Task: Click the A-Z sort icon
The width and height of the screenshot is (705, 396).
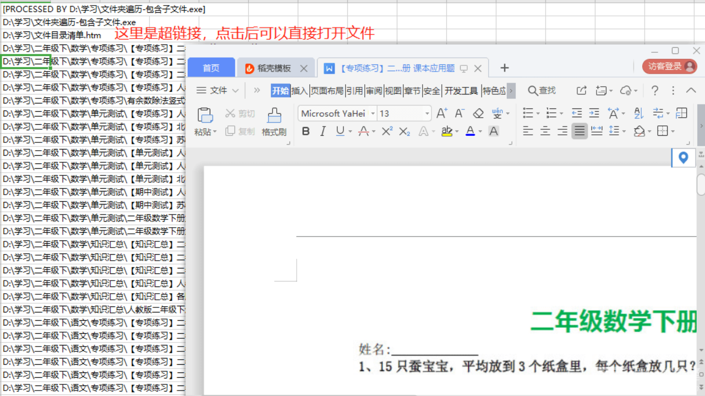Action: [638, 113]
